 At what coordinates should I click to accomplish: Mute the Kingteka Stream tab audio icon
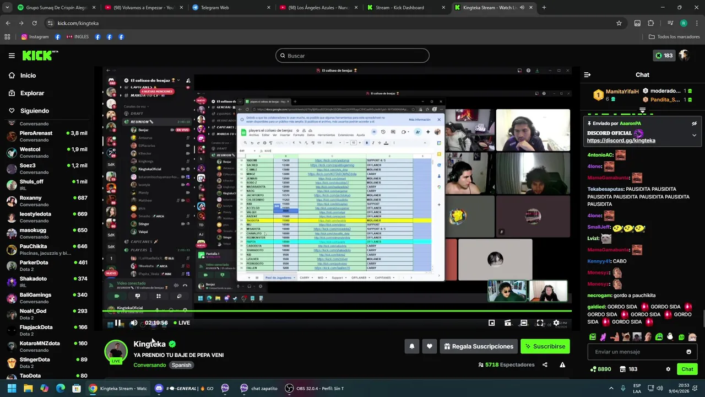pos(521,8)
